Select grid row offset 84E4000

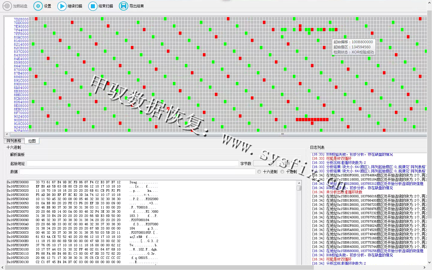[x=21, y=59]
